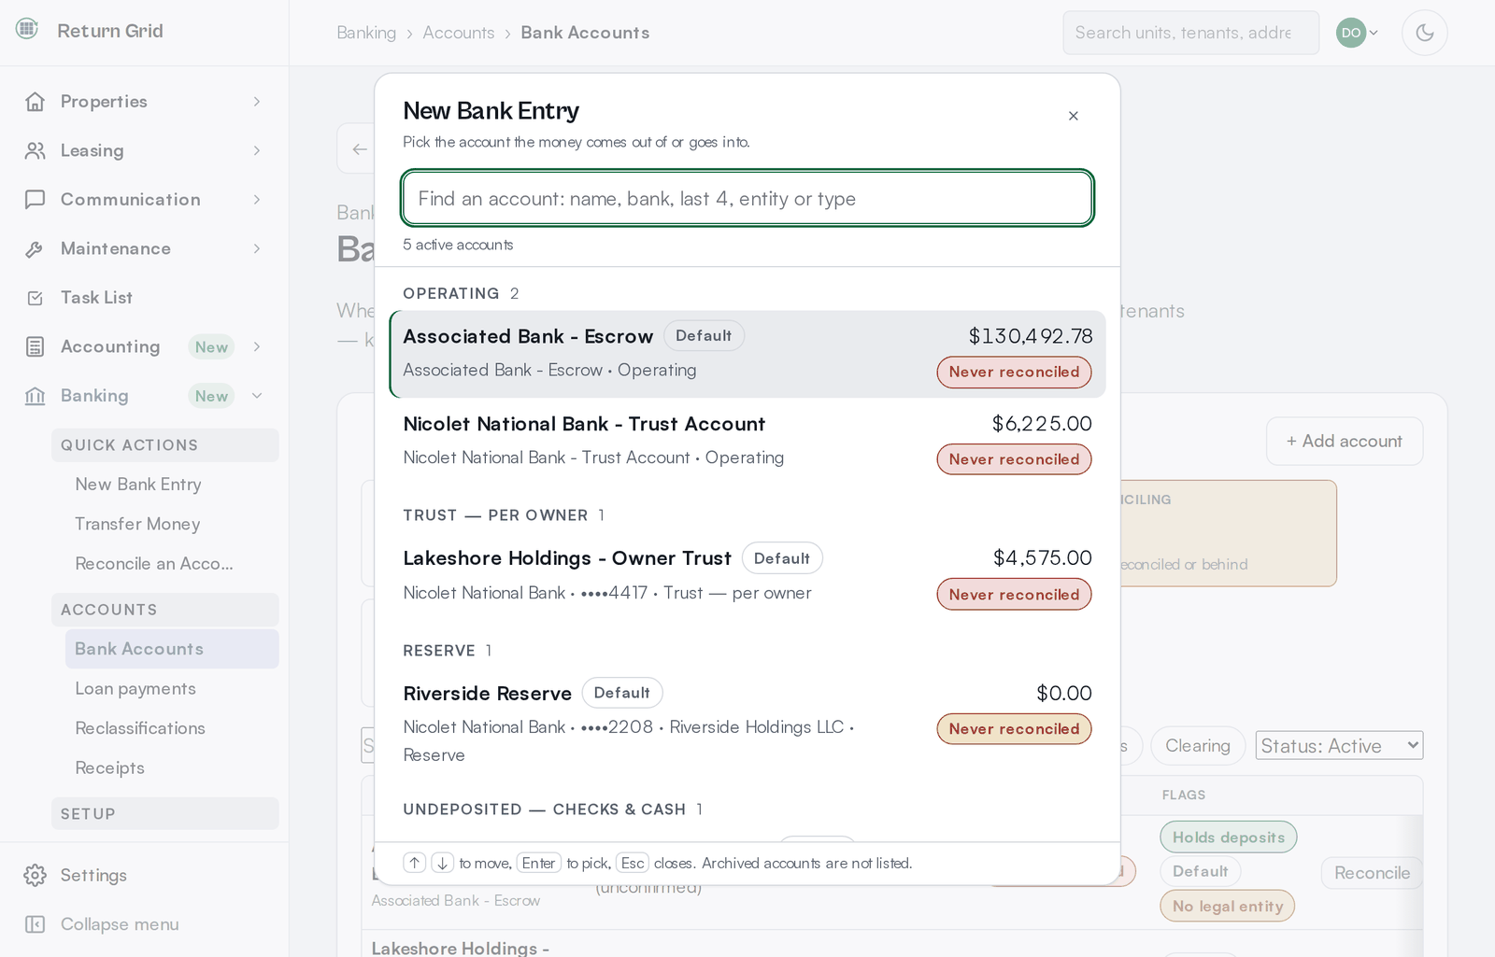Expand the Accounting submenu chevron

pos(257,346)
